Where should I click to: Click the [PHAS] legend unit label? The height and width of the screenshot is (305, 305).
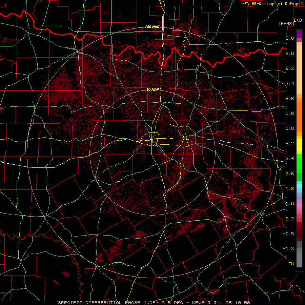click(286, 24)
